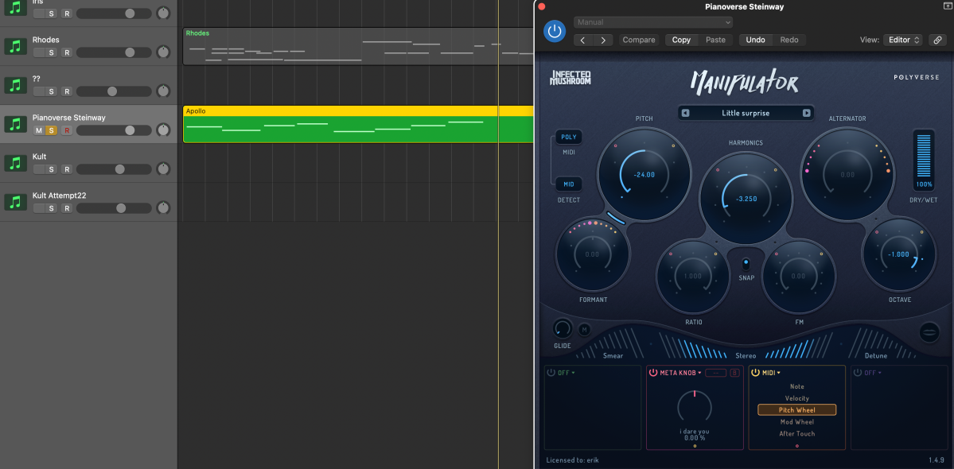Screen dimensions: 954x469
Task: Unmute the Pianoverse Steinway track
Action: [39, 130]
